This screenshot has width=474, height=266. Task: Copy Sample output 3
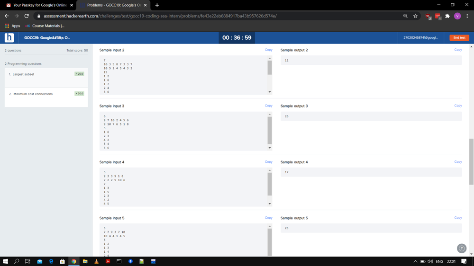tap(458, 106)
